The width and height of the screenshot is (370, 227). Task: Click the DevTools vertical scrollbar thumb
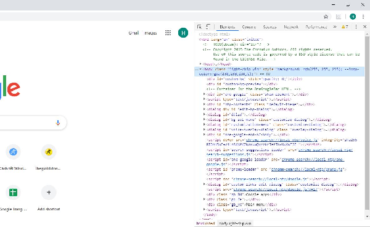tap(367, 123)
